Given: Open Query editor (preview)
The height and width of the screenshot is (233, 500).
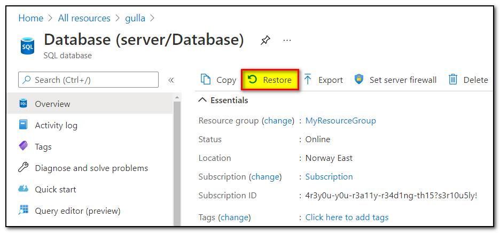Looking at the screenshot, I should 90,211.
